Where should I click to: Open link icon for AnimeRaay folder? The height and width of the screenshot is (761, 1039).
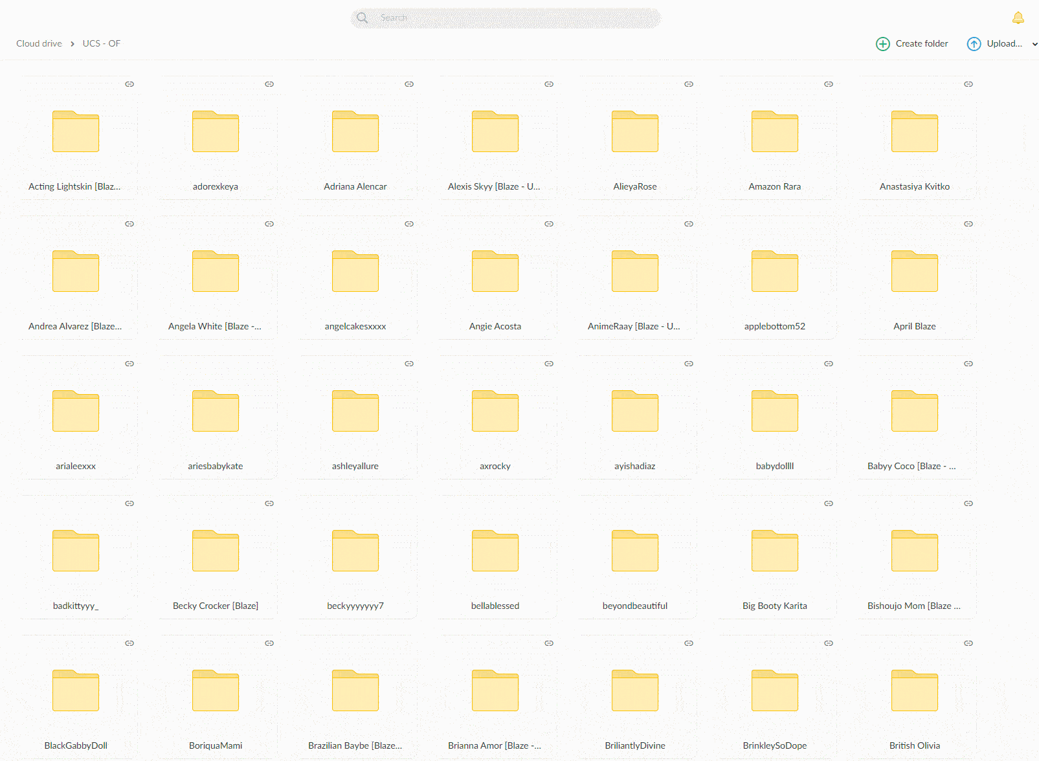(689, 224)
